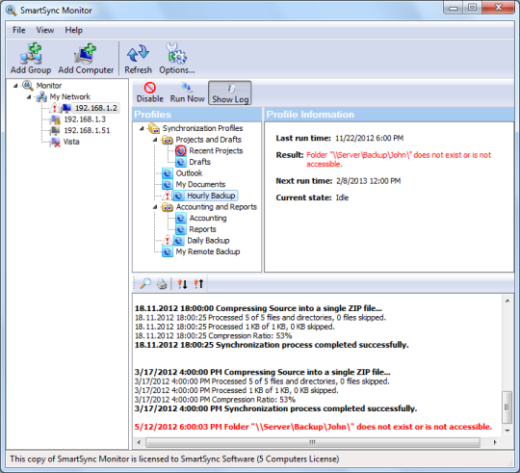Image resolution: width=520 pixels, height=473 pixels.
Task: Click the Accounting and Reports folder
Action: [x=217, y=207]
